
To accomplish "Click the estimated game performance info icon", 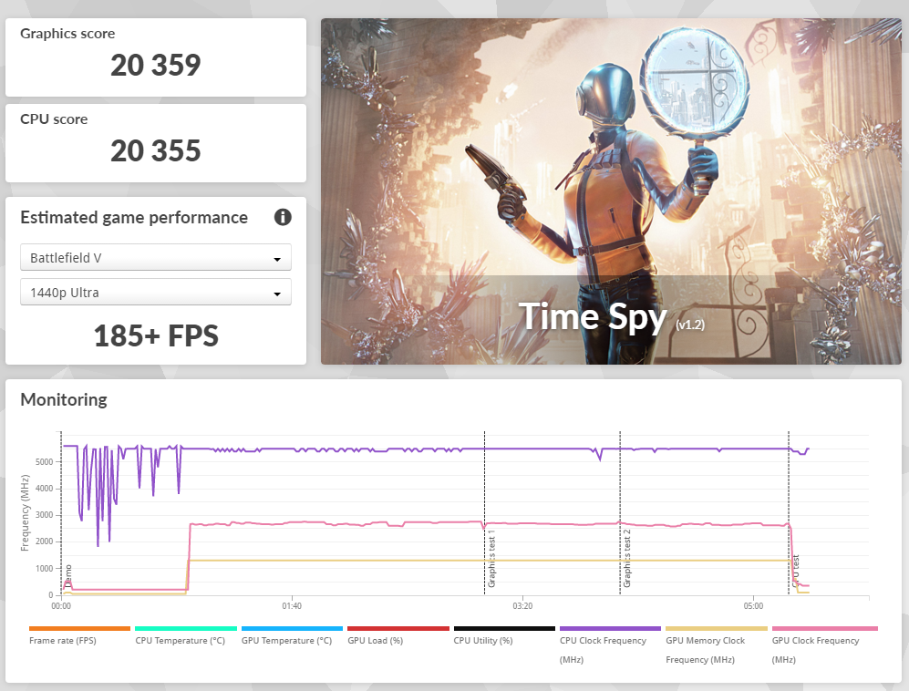I will coord(283,217).
